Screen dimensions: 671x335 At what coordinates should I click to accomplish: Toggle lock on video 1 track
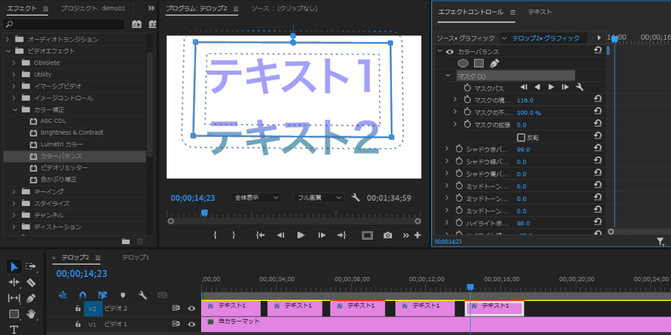tap(78, 324)
